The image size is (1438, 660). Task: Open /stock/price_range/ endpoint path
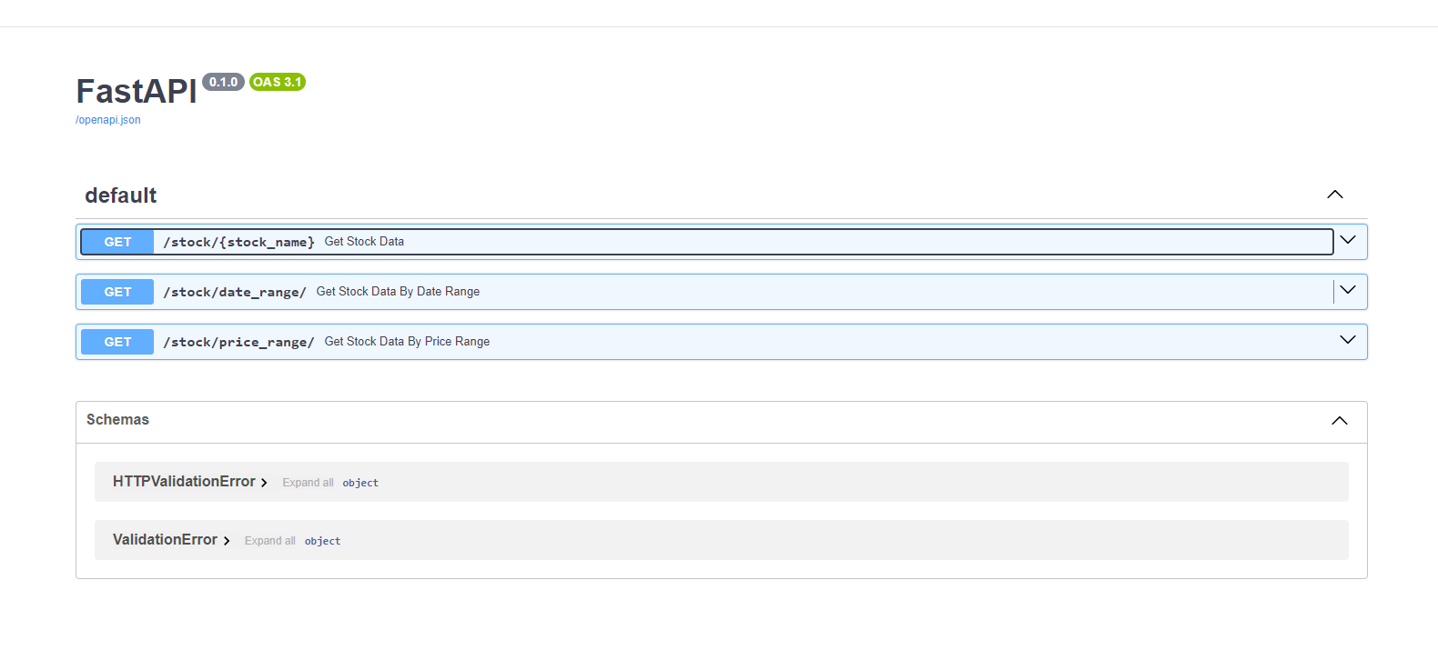point(238,342)
